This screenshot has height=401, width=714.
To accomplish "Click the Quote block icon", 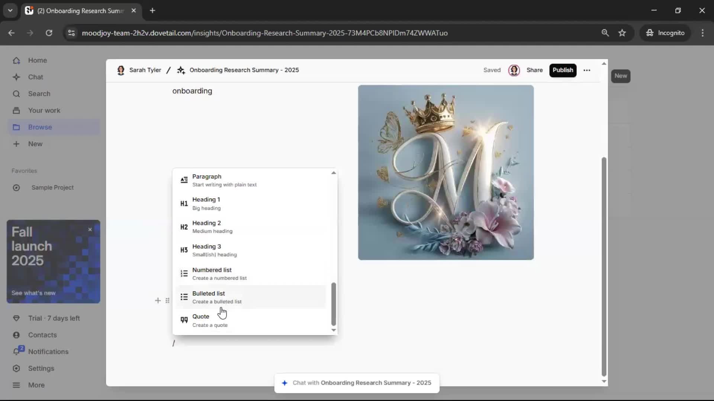I will [x=184, y=320].
